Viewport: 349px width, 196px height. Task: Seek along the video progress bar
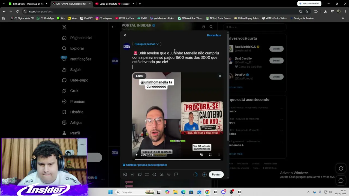(x=178, y=159)
